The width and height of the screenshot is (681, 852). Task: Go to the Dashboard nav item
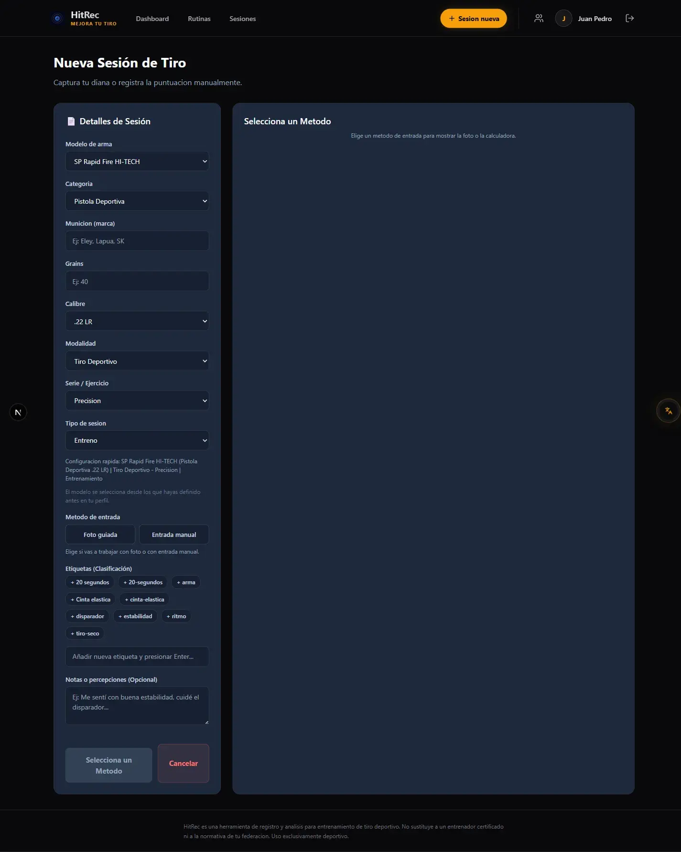pos(152,19)
